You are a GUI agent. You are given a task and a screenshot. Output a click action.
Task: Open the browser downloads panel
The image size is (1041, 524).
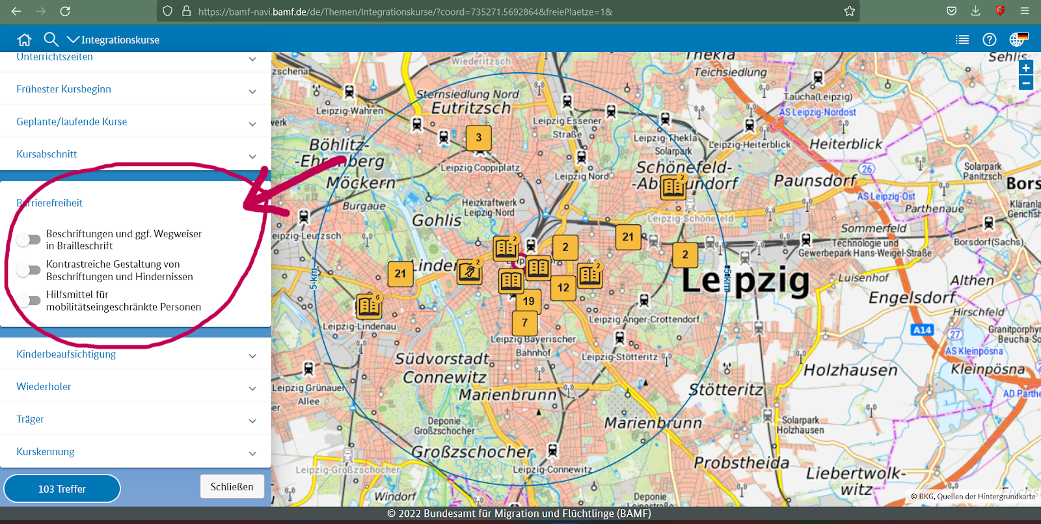(975, 11)
